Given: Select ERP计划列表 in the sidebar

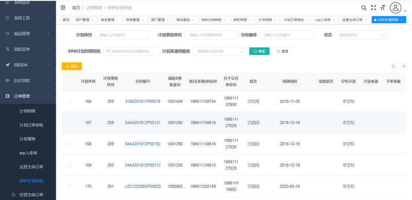Looking at the screenshot, I should (x=31, y=181).
